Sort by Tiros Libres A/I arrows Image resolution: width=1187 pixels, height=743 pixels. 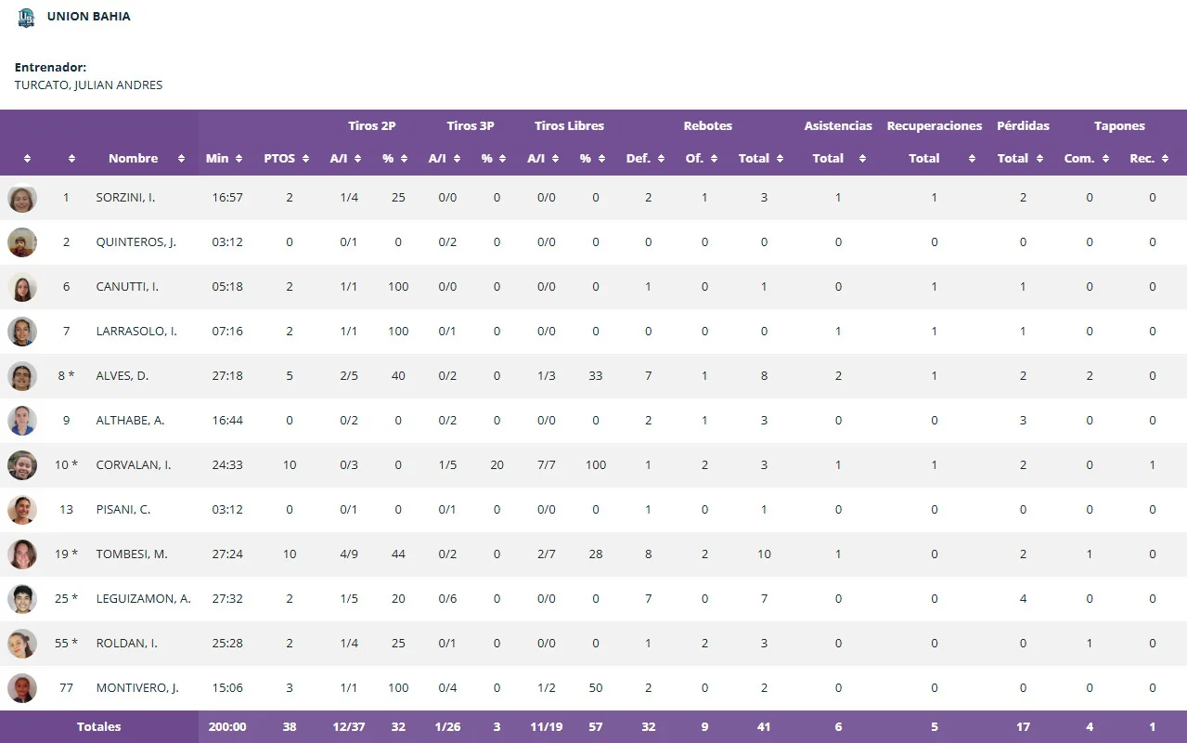tap(556, 159)
